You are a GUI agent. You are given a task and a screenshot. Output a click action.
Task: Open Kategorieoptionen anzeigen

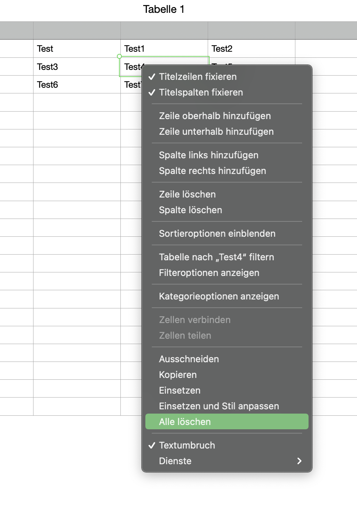219,296
